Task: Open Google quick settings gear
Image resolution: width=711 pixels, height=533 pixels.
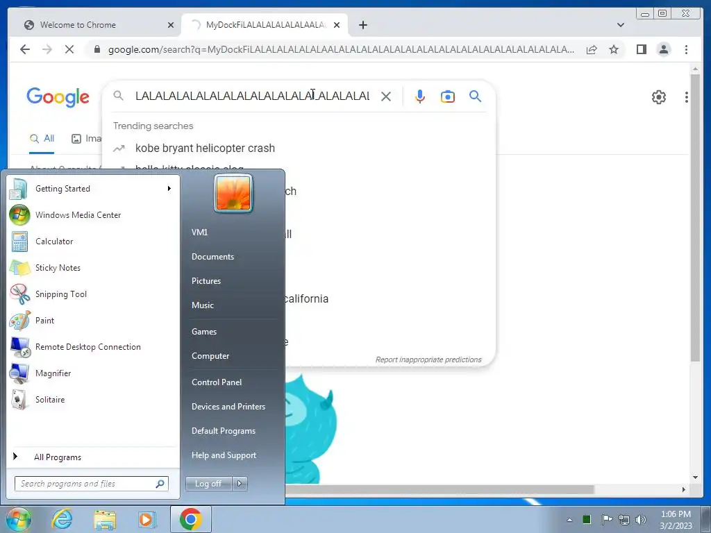Action: click(658, 97)
